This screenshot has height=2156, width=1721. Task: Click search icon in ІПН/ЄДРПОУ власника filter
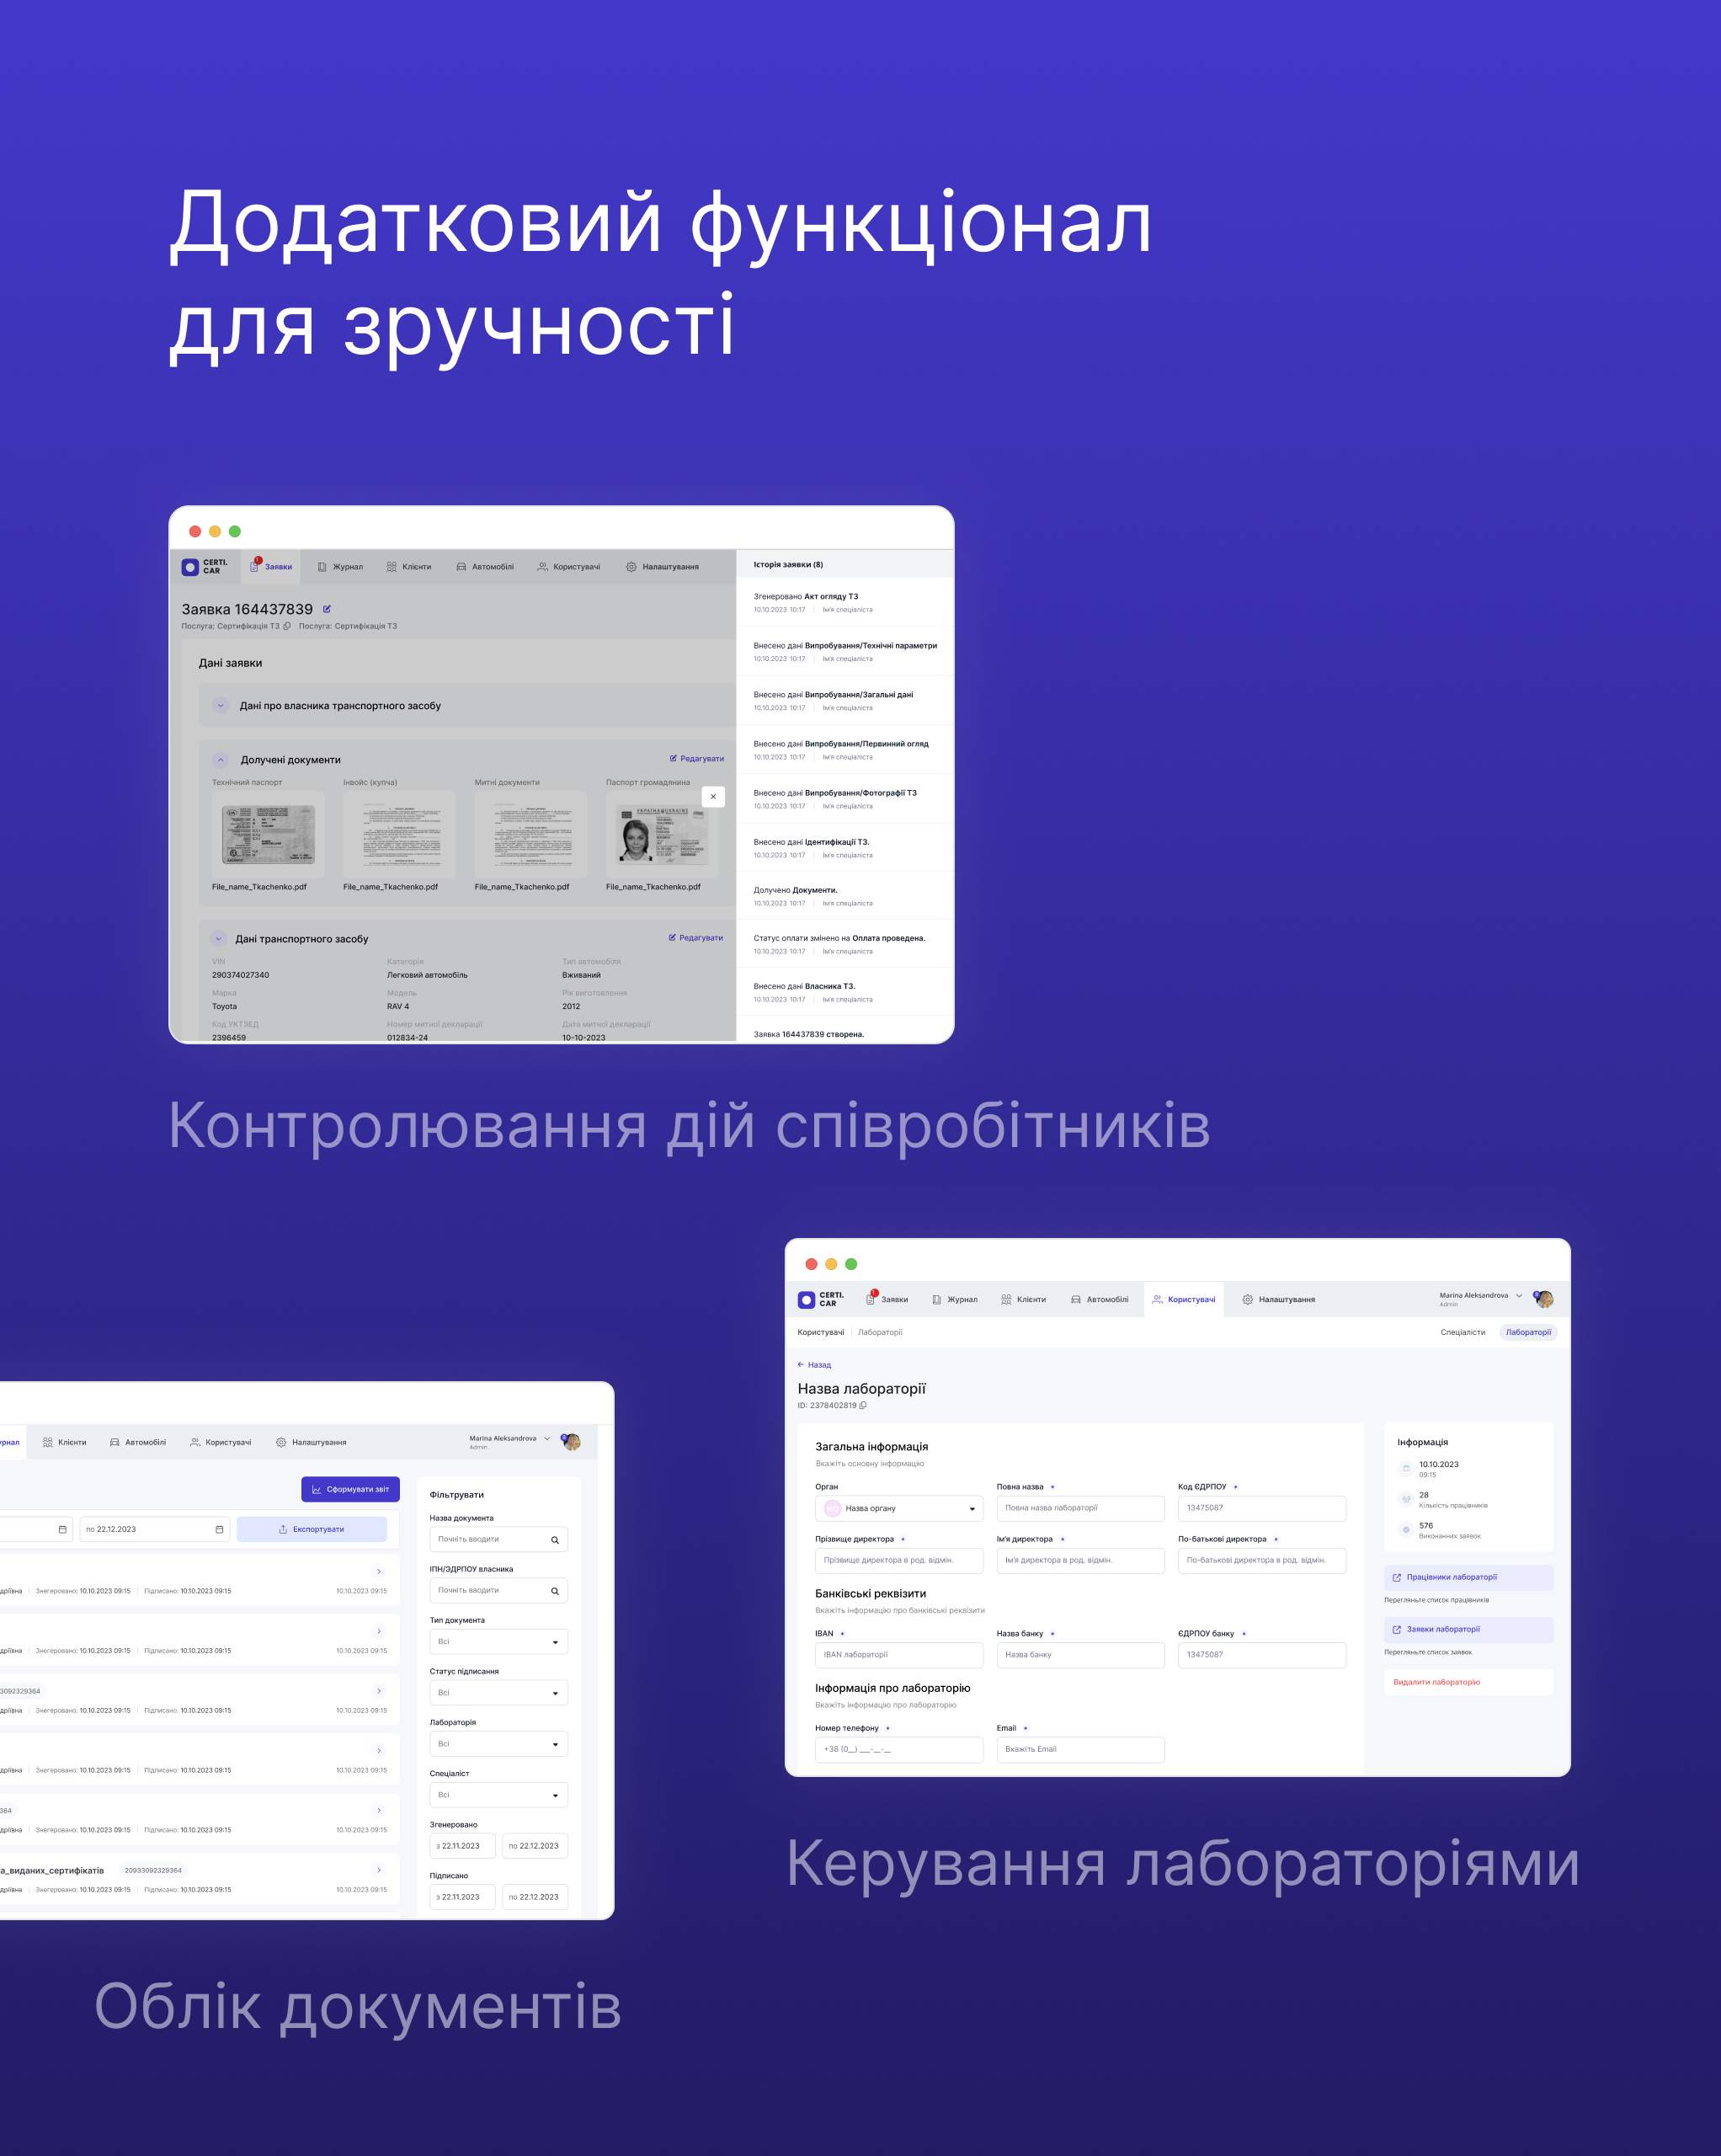(555, 1591)
